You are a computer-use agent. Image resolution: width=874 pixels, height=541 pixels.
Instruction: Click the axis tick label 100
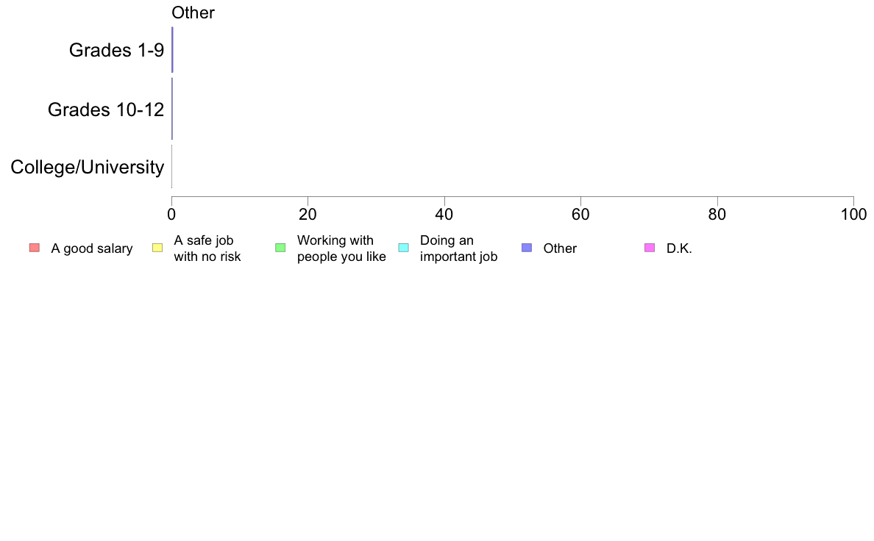(x=853, y=215)
